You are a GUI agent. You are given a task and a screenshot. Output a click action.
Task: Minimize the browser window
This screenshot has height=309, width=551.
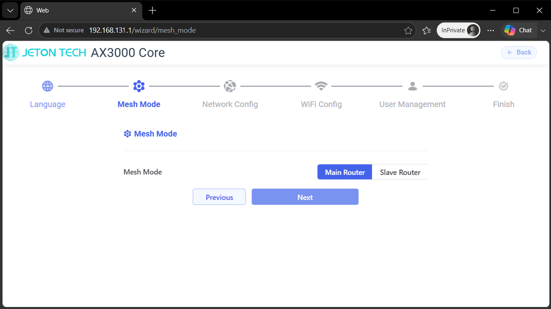click(x=493, y=11)
